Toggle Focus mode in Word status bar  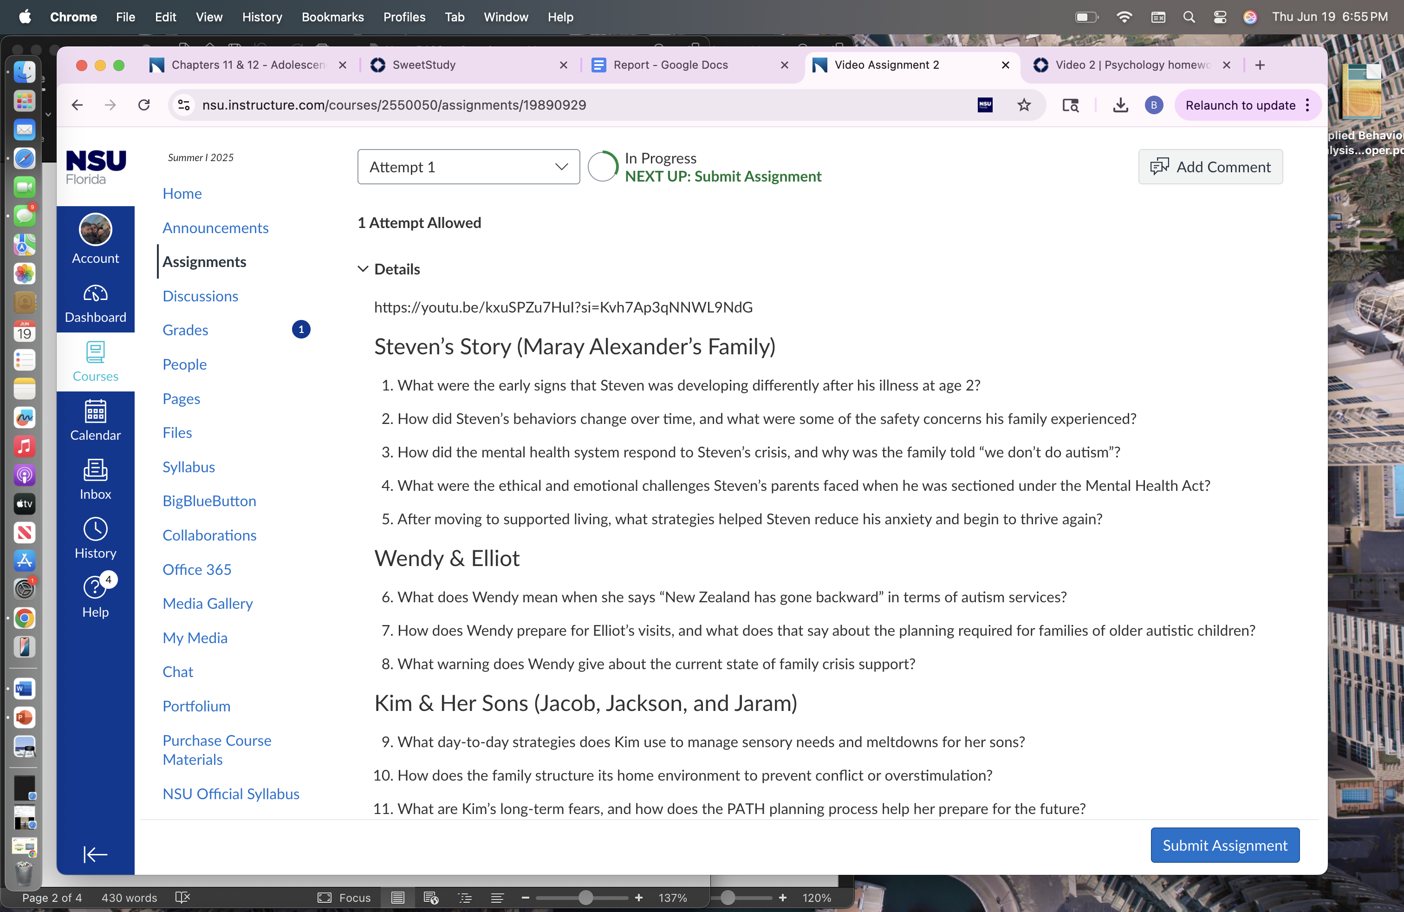pos(344,897)
